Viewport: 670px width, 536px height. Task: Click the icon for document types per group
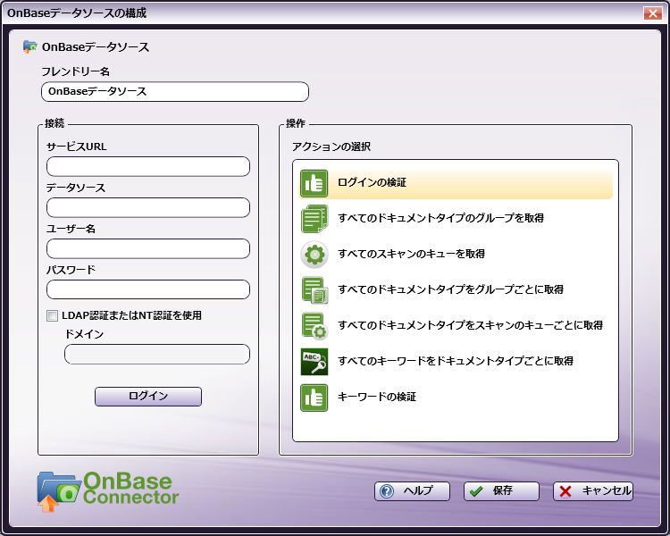[x=314, y=290]
